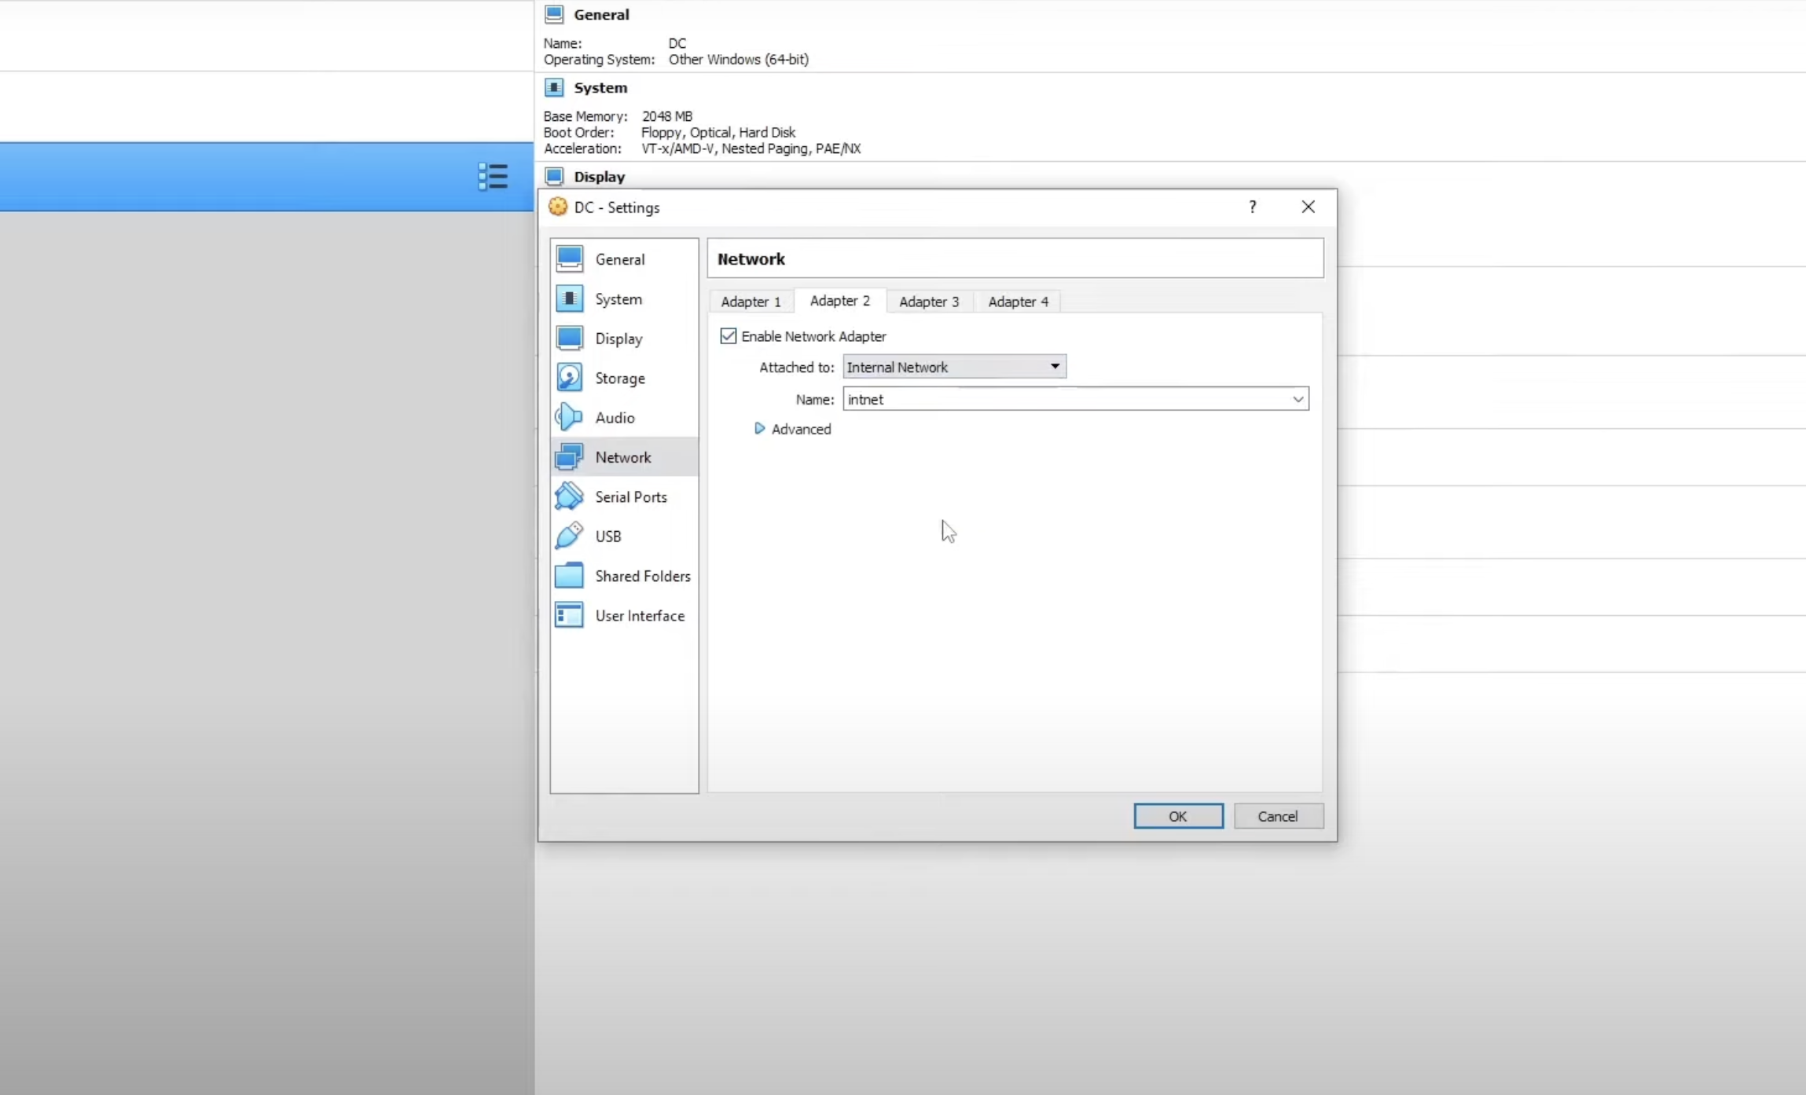Image resolution: width=1806 pixels, height=1095 pixels.
Task: Click the Cancel button
Action: [1277, 816]
